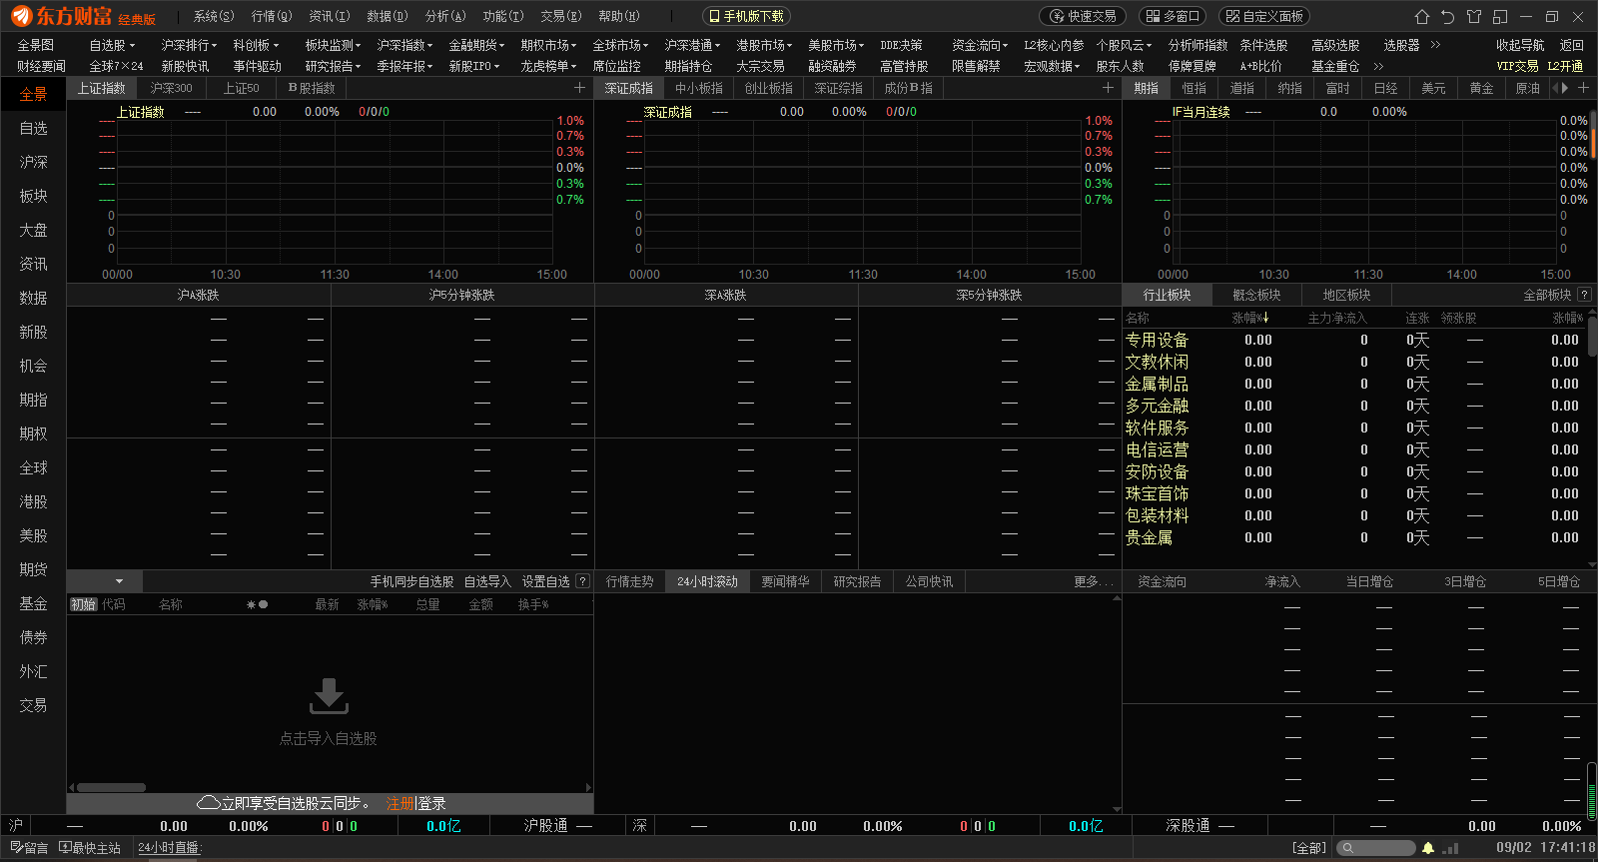
Task: Click the signal strength bars icon
Action: 1451,848
